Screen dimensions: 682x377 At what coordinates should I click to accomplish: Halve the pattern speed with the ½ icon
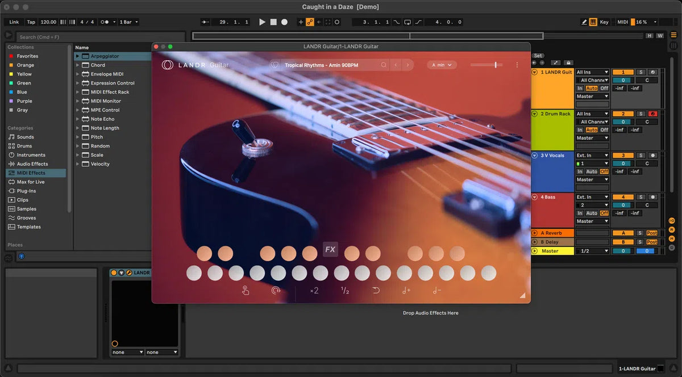pos(346,291)
